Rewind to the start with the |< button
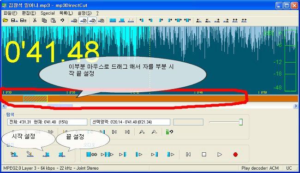300x173 pixels. click(x=188, y=154)
